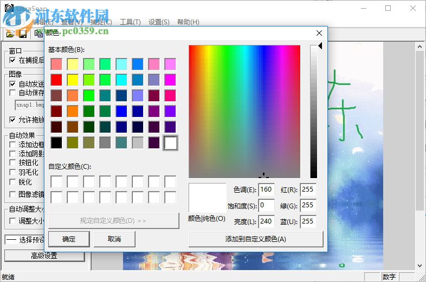Open the 工具(T) menu
The width and height of the screenshot is (426, 282).
tap(130, 22)
